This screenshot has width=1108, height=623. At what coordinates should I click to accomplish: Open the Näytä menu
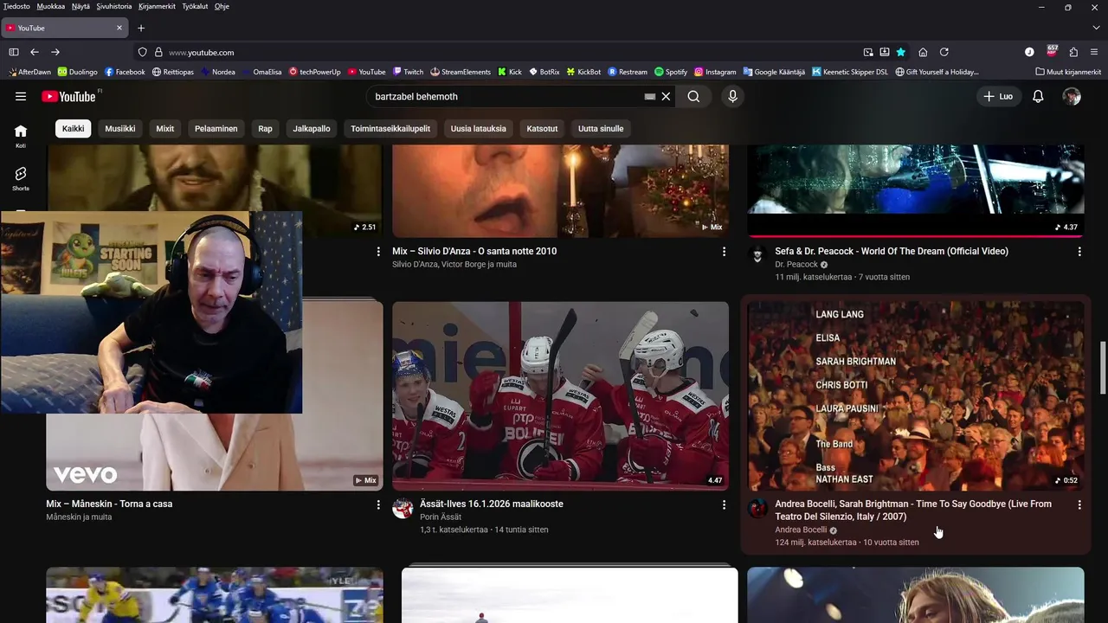click(x=81, y=6)
